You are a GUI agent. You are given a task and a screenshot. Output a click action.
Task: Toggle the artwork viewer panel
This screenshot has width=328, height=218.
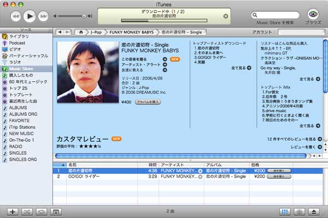pos(56,211)
